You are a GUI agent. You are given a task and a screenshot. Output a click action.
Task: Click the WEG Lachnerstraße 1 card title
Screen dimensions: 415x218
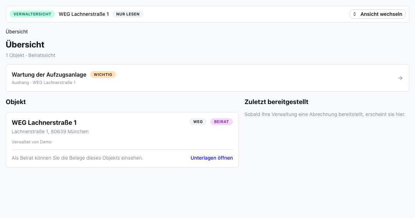[x=44, y=123]
